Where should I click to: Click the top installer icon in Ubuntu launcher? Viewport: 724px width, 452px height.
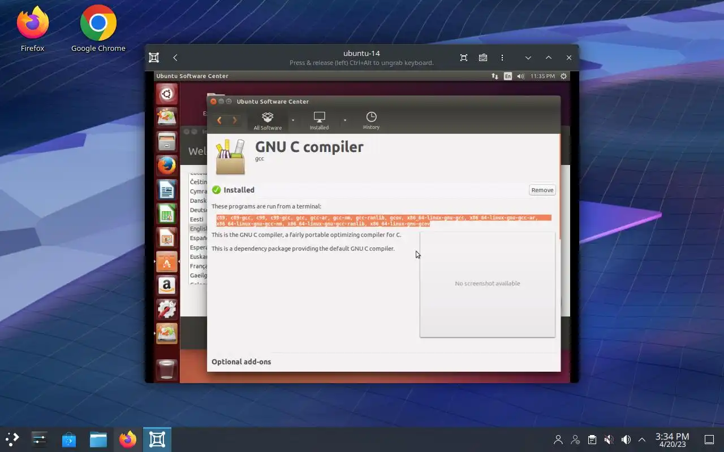click(x=167, y=117)
